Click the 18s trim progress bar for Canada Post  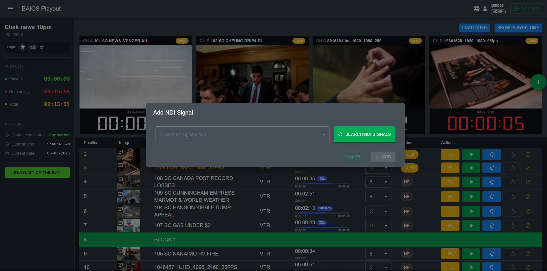(x=322, y=183)
